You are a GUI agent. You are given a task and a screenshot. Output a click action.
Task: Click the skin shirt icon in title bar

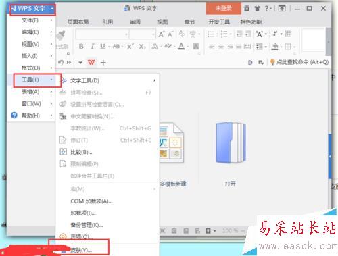(x=258, y=9)
